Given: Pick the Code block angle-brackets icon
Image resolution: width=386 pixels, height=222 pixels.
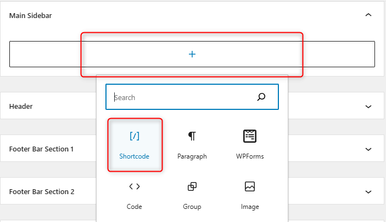Looking at the screenshot, I should [x=135, y=187].
